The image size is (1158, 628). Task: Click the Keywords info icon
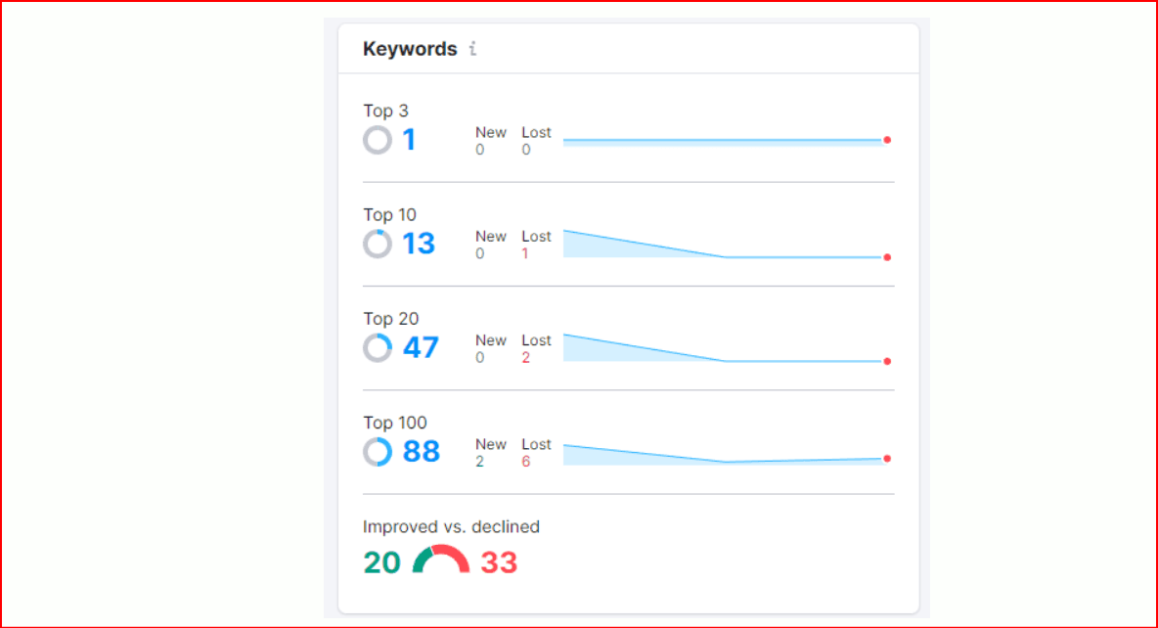click(472, 49)
